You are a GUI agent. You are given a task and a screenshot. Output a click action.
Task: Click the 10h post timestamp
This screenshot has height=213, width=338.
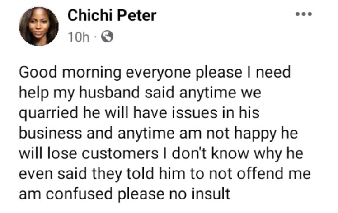click(x=78, y=37)
